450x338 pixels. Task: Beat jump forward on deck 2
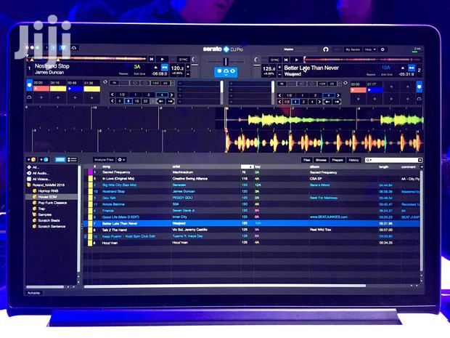[336, 102]
